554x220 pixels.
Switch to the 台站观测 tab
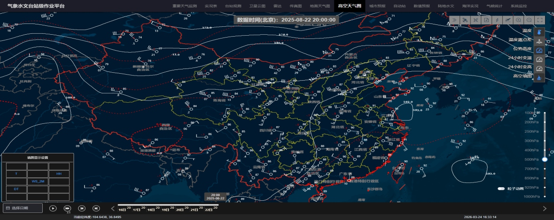pos(233,7)
